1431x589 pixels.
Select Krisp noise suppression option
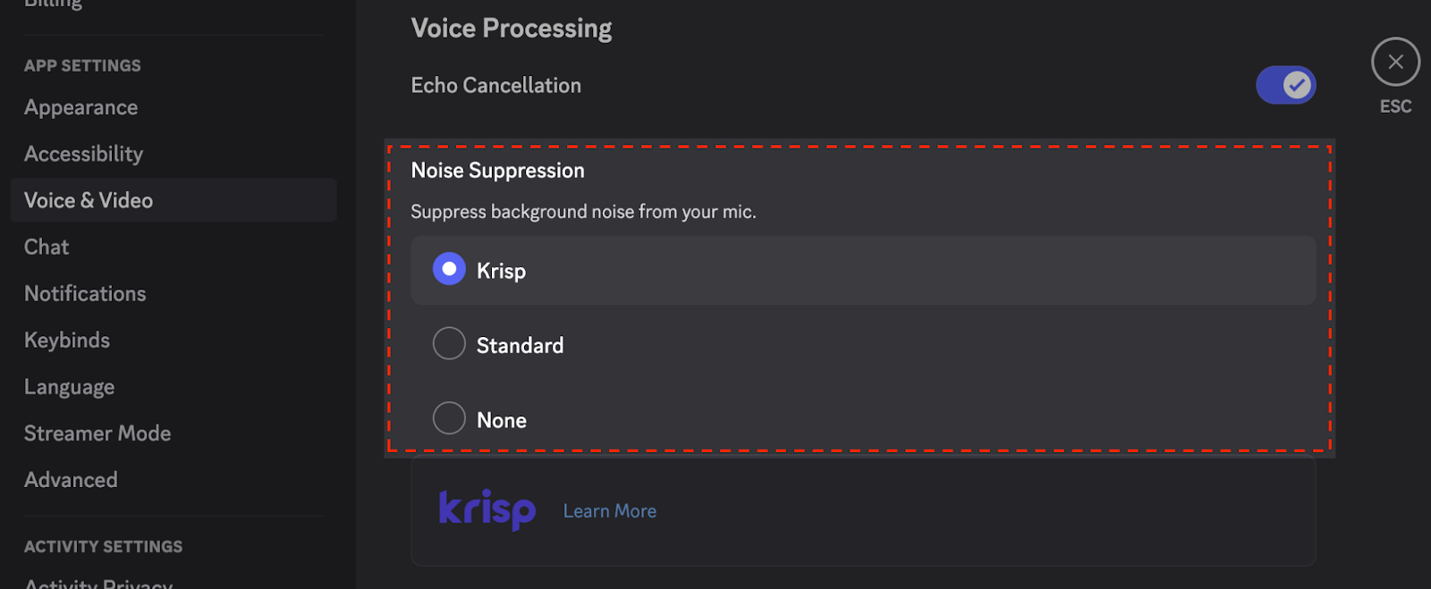tap(449, 269)
